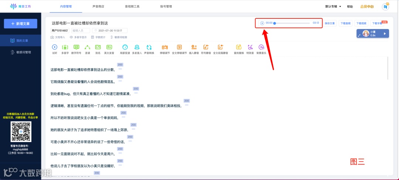This screenshot has height=180, width=399.
Task: Click the 200 pause marker after 单亲妈妈
Action: point(123,113)
